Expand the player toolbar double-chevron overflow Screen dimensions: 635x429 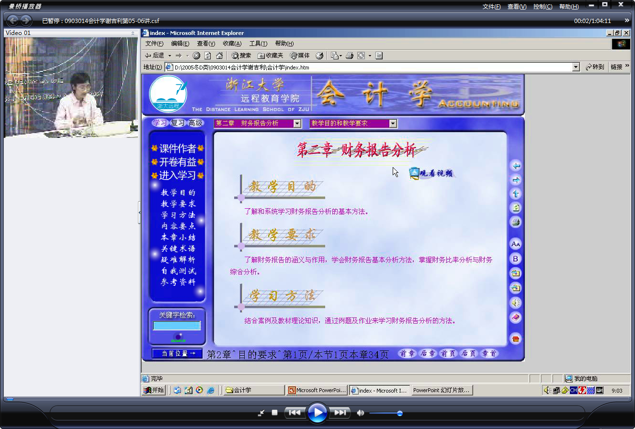point(627,21)
